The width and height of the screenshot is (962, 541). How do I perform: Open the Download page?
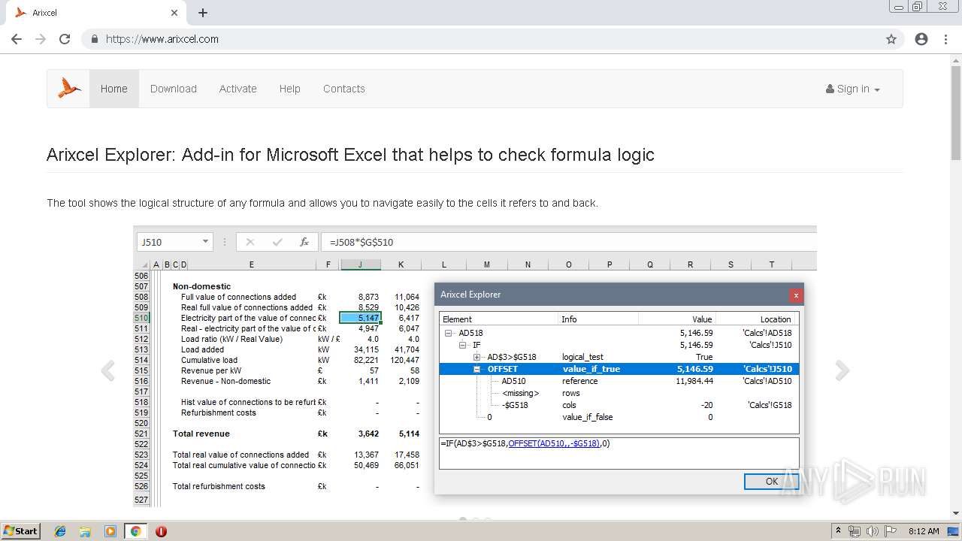tap(174, 89)
